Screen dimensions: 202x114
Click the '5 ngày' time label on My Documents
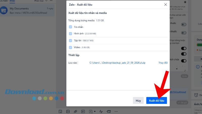[x=50, y=8]
